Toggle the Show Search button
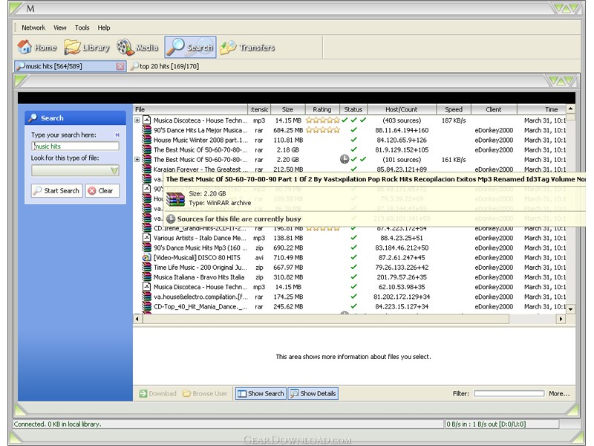594x446 pixels. 261,394
